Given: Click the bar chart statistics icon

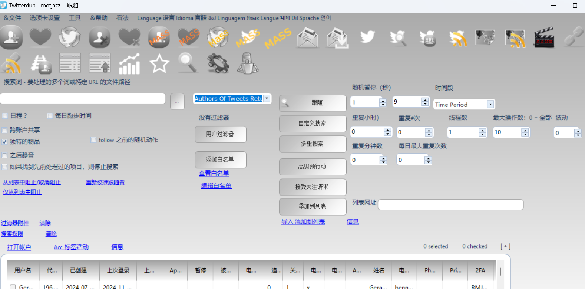Looking at the screenshot, I should (x=129, y=64).
